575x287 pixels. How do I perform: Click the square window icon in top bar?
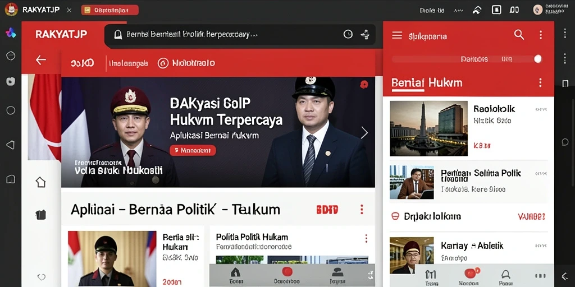[496, 10]
